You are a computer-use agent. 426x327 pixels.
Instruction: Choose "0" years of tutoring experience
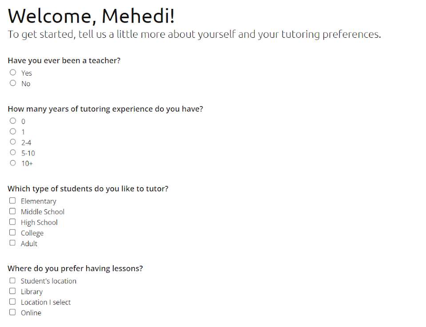[13, 120]
